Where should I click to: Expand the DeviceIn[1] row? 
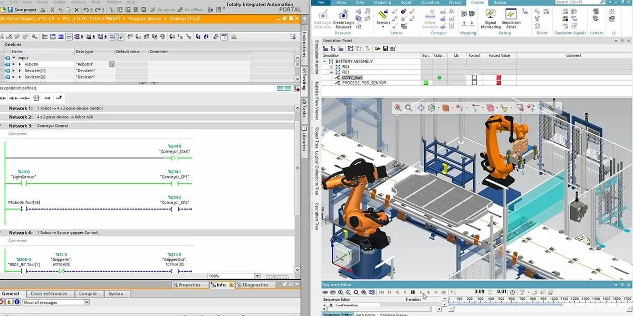click(x=20, y=71)
